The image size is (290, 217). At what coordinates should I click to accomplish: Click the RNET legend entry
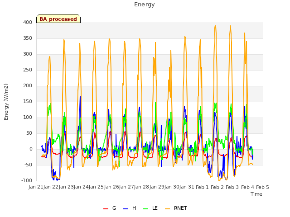176,208
